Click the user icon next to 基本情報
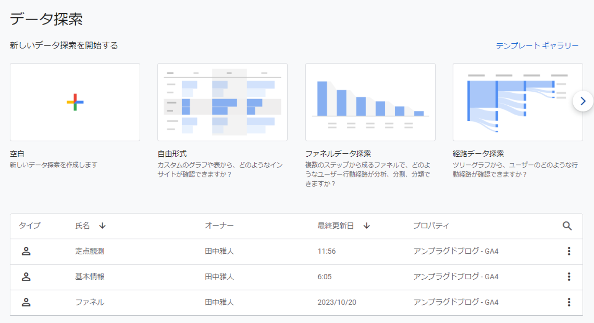The image size is (594, 323). pos(26,276)
